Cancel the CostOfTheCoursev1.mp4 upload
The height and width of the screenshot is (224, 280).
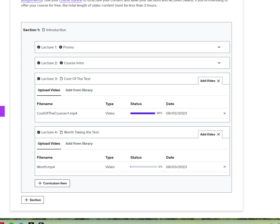[224, 113]
